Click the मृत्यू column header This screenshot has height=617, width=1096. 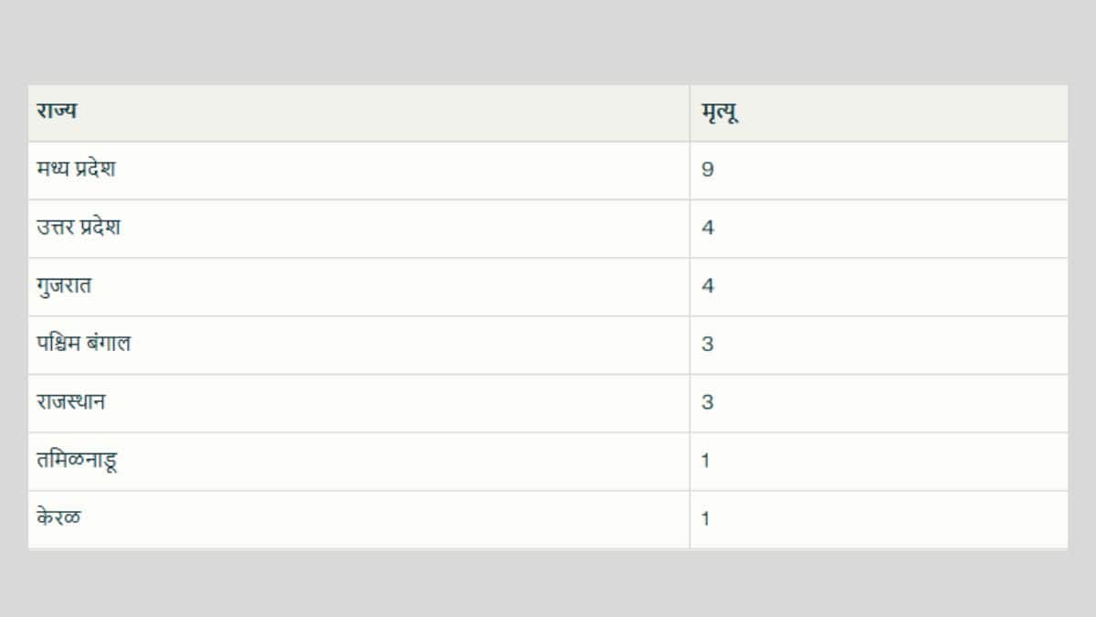click(x=720, y=113)
